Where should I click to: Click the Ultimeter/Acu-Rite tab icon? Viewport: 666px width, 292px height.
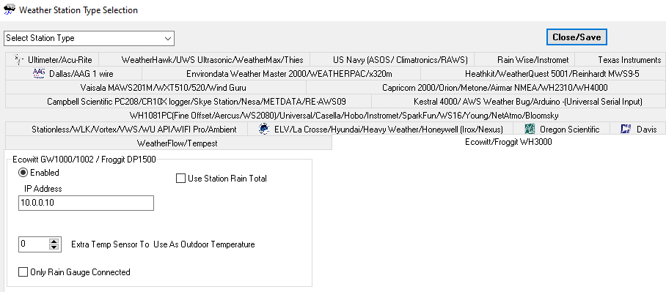point(18,59)
